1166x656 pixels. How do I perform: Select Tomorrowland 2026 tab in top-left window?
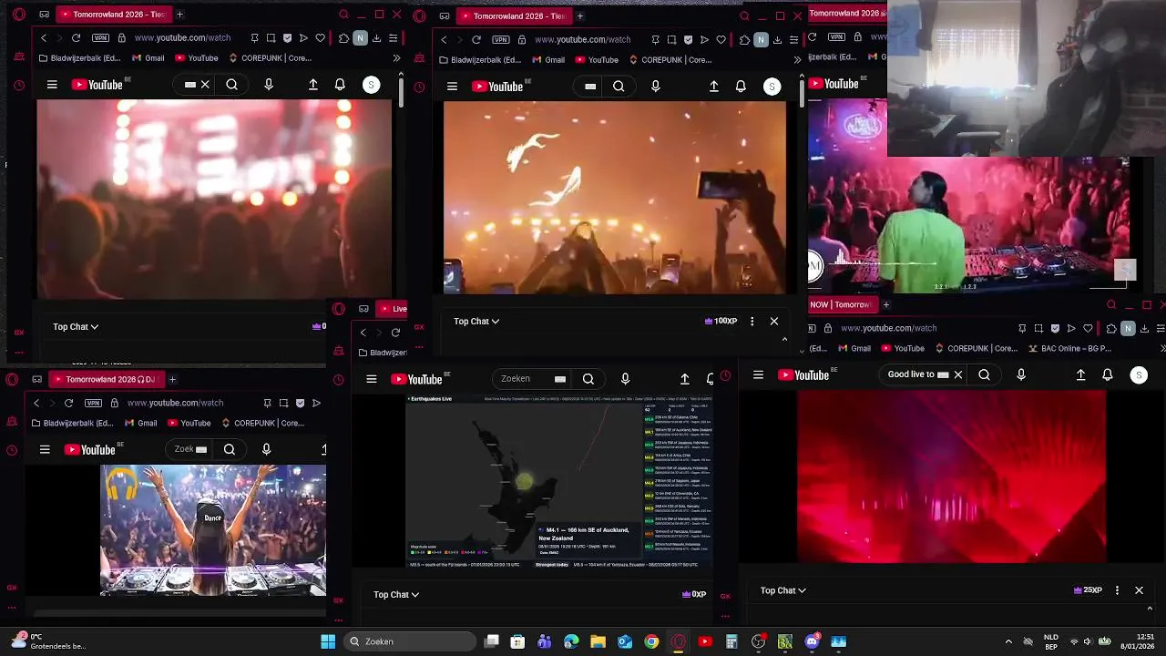click(114, 15)
